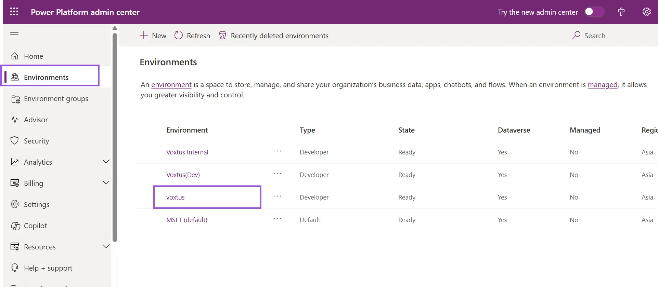The width and height of the screenshot is (658, 287).
Task: Click the Refresh circular arrow icon
Action: [x=179, y=36]
